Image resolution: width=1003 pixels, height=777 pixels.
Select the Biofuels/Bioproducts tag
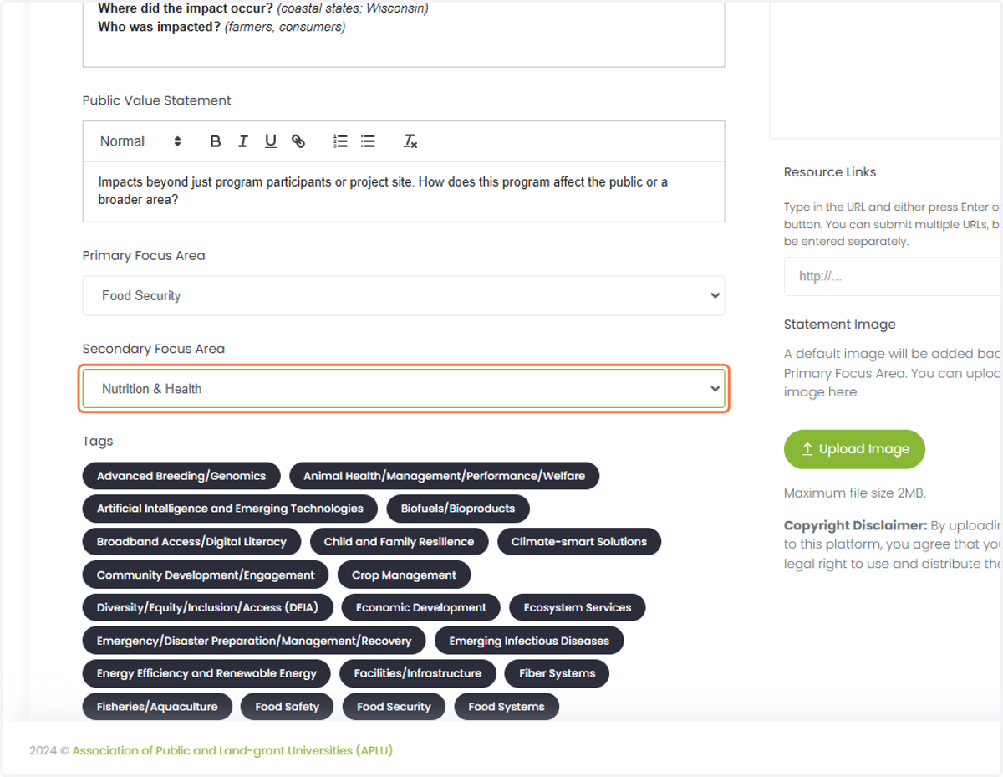[458, 509]
